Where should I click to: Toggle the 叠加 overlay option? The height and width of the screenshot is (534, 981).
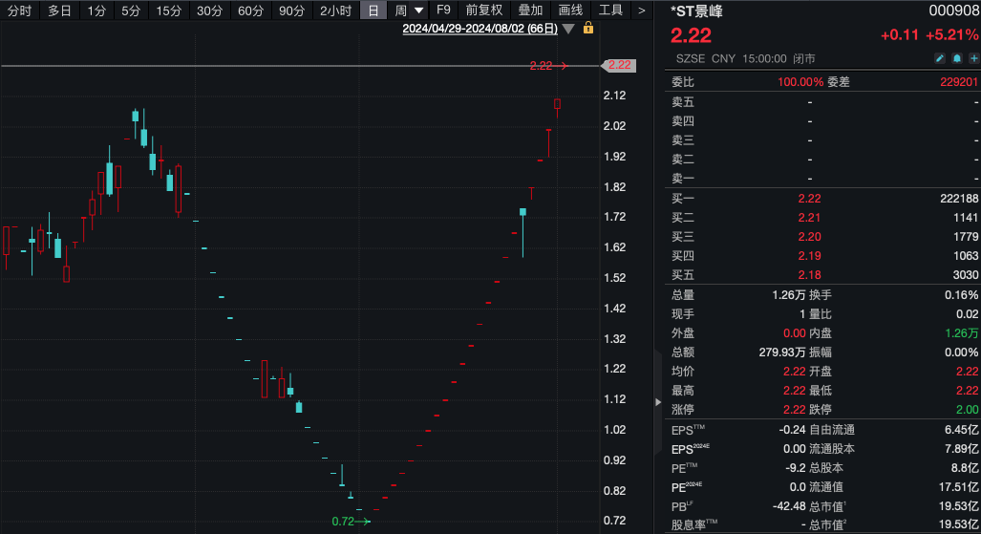530,11
